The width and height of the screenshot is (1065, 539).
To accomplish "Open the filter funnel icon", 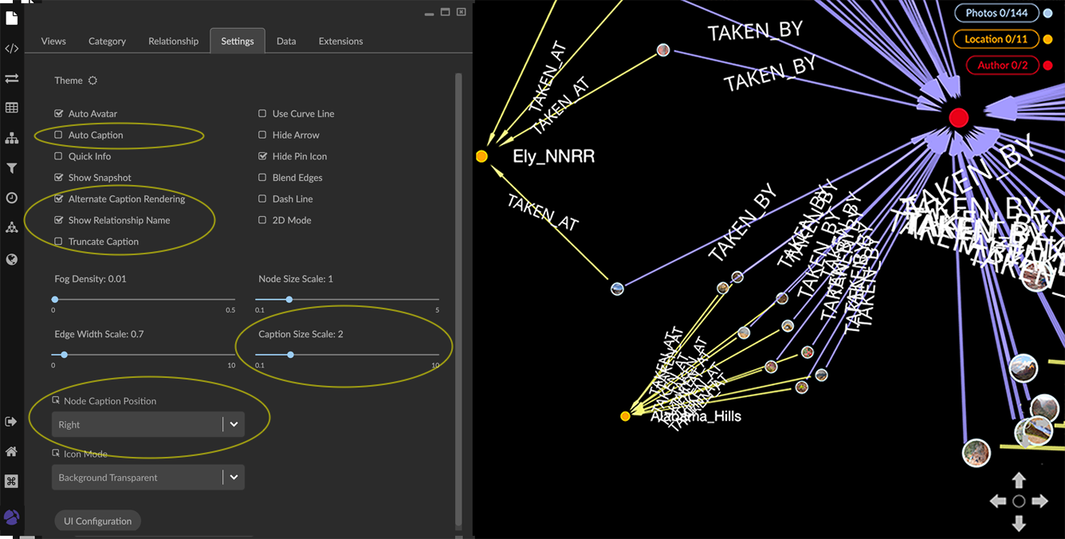I will 11,168.
